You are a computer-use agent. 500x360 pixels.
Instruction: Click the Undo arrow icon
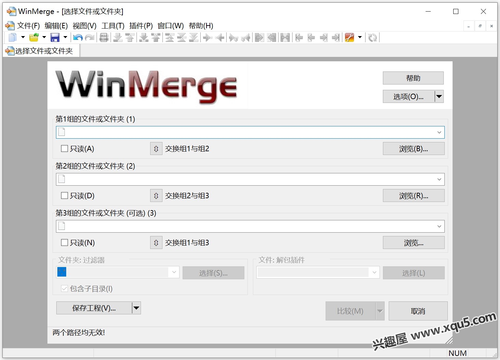click(78, 37)
